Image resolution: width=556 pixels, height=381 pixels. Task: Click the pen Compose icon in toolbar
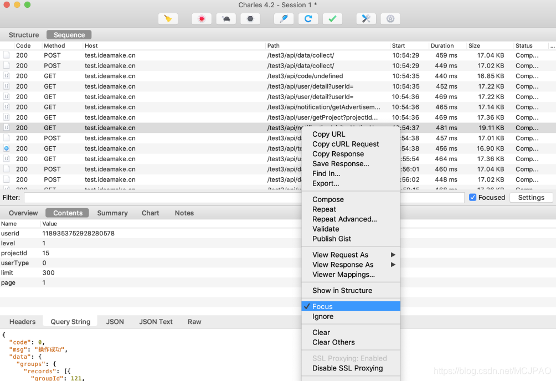pos(284,19)
